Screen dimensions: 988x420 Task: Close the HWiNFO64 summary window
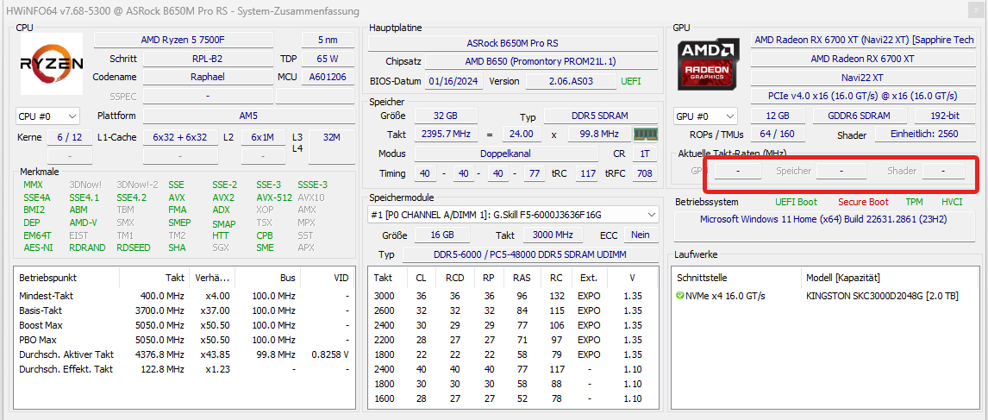pyautogui.click(x=975, y=10)
